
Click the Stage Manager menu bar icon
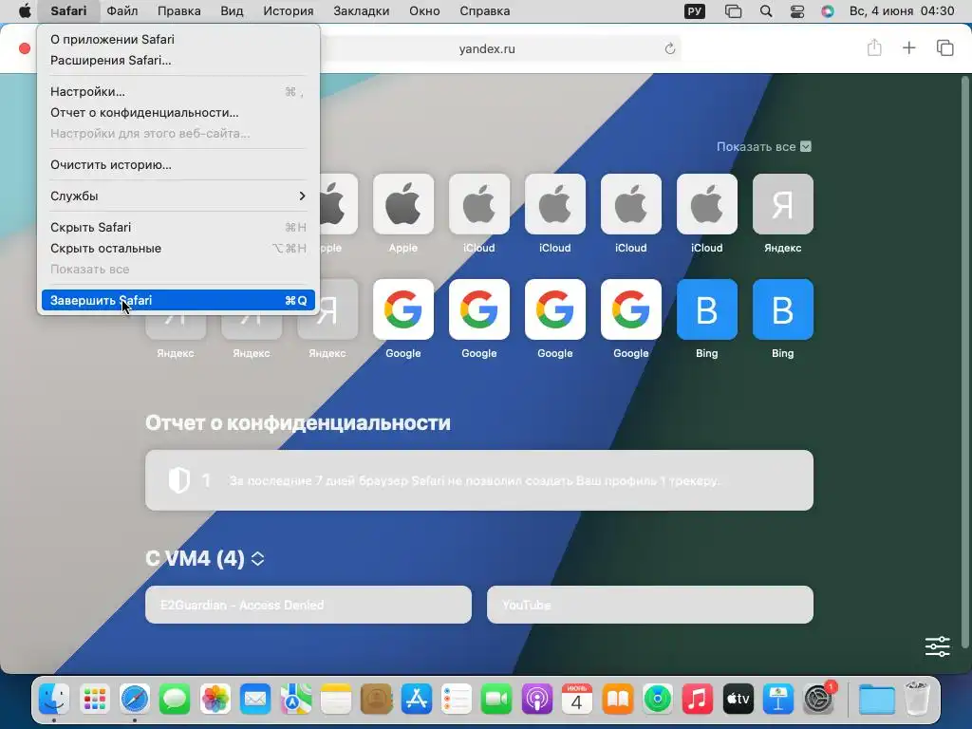click(x=734, y=11)
